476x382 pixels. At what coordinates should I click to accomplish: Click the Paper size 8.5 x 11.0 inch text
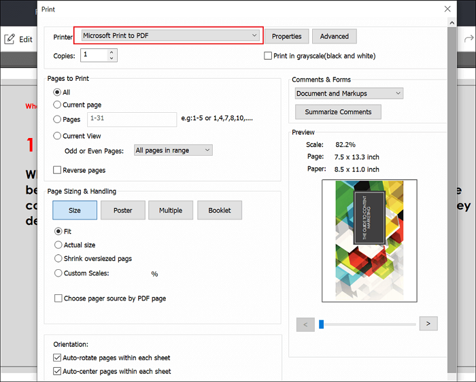click(x=357, y=169)
